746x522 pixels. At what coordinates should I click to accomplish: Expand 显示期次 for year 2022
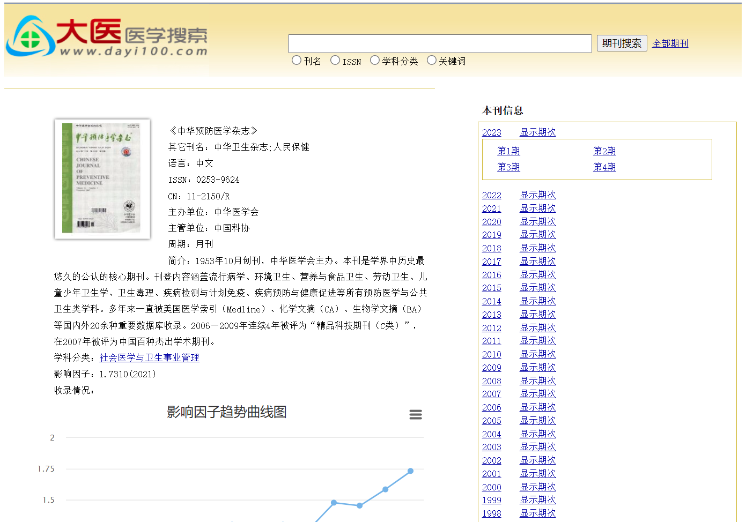[537, 195]
